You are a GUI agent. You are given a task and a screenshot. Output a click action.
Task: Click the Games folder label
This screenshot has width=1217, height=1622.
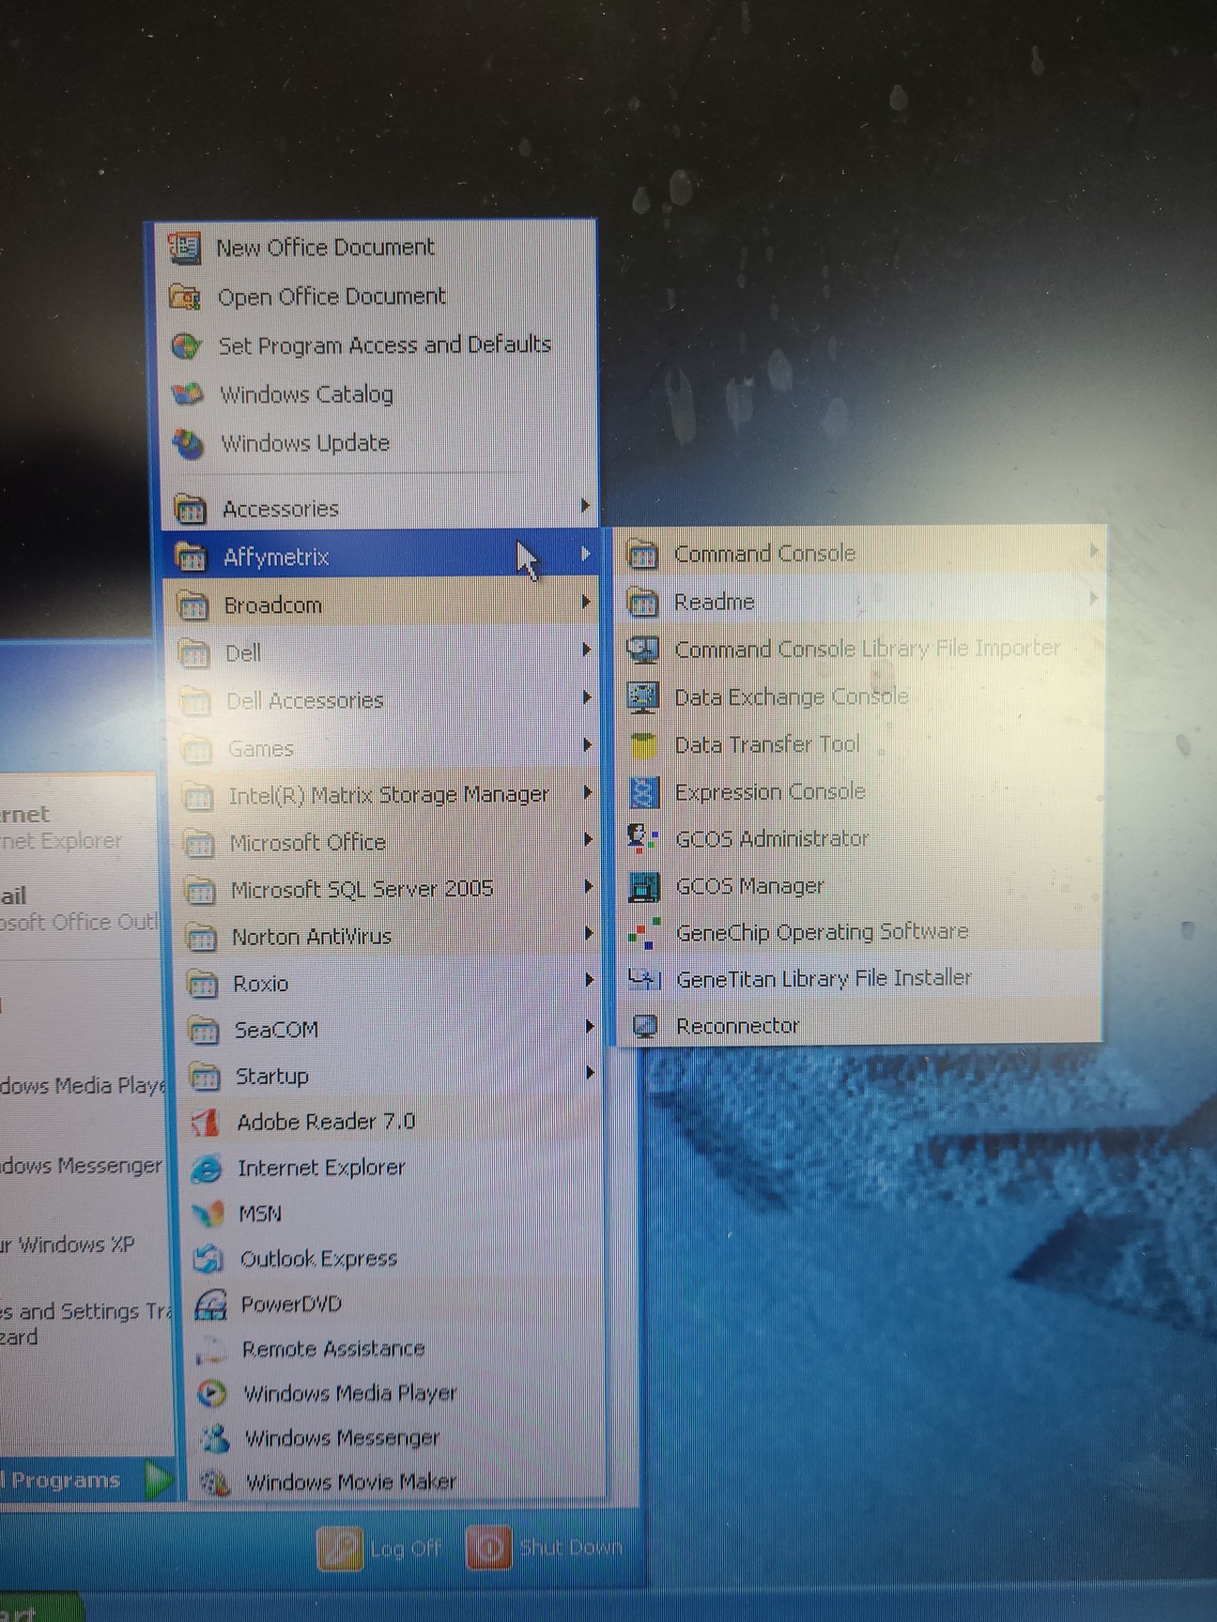tap(261, 749)
